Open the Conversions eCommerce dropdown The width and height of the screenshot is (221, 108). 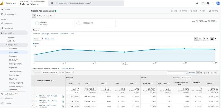tap(186, 78)
